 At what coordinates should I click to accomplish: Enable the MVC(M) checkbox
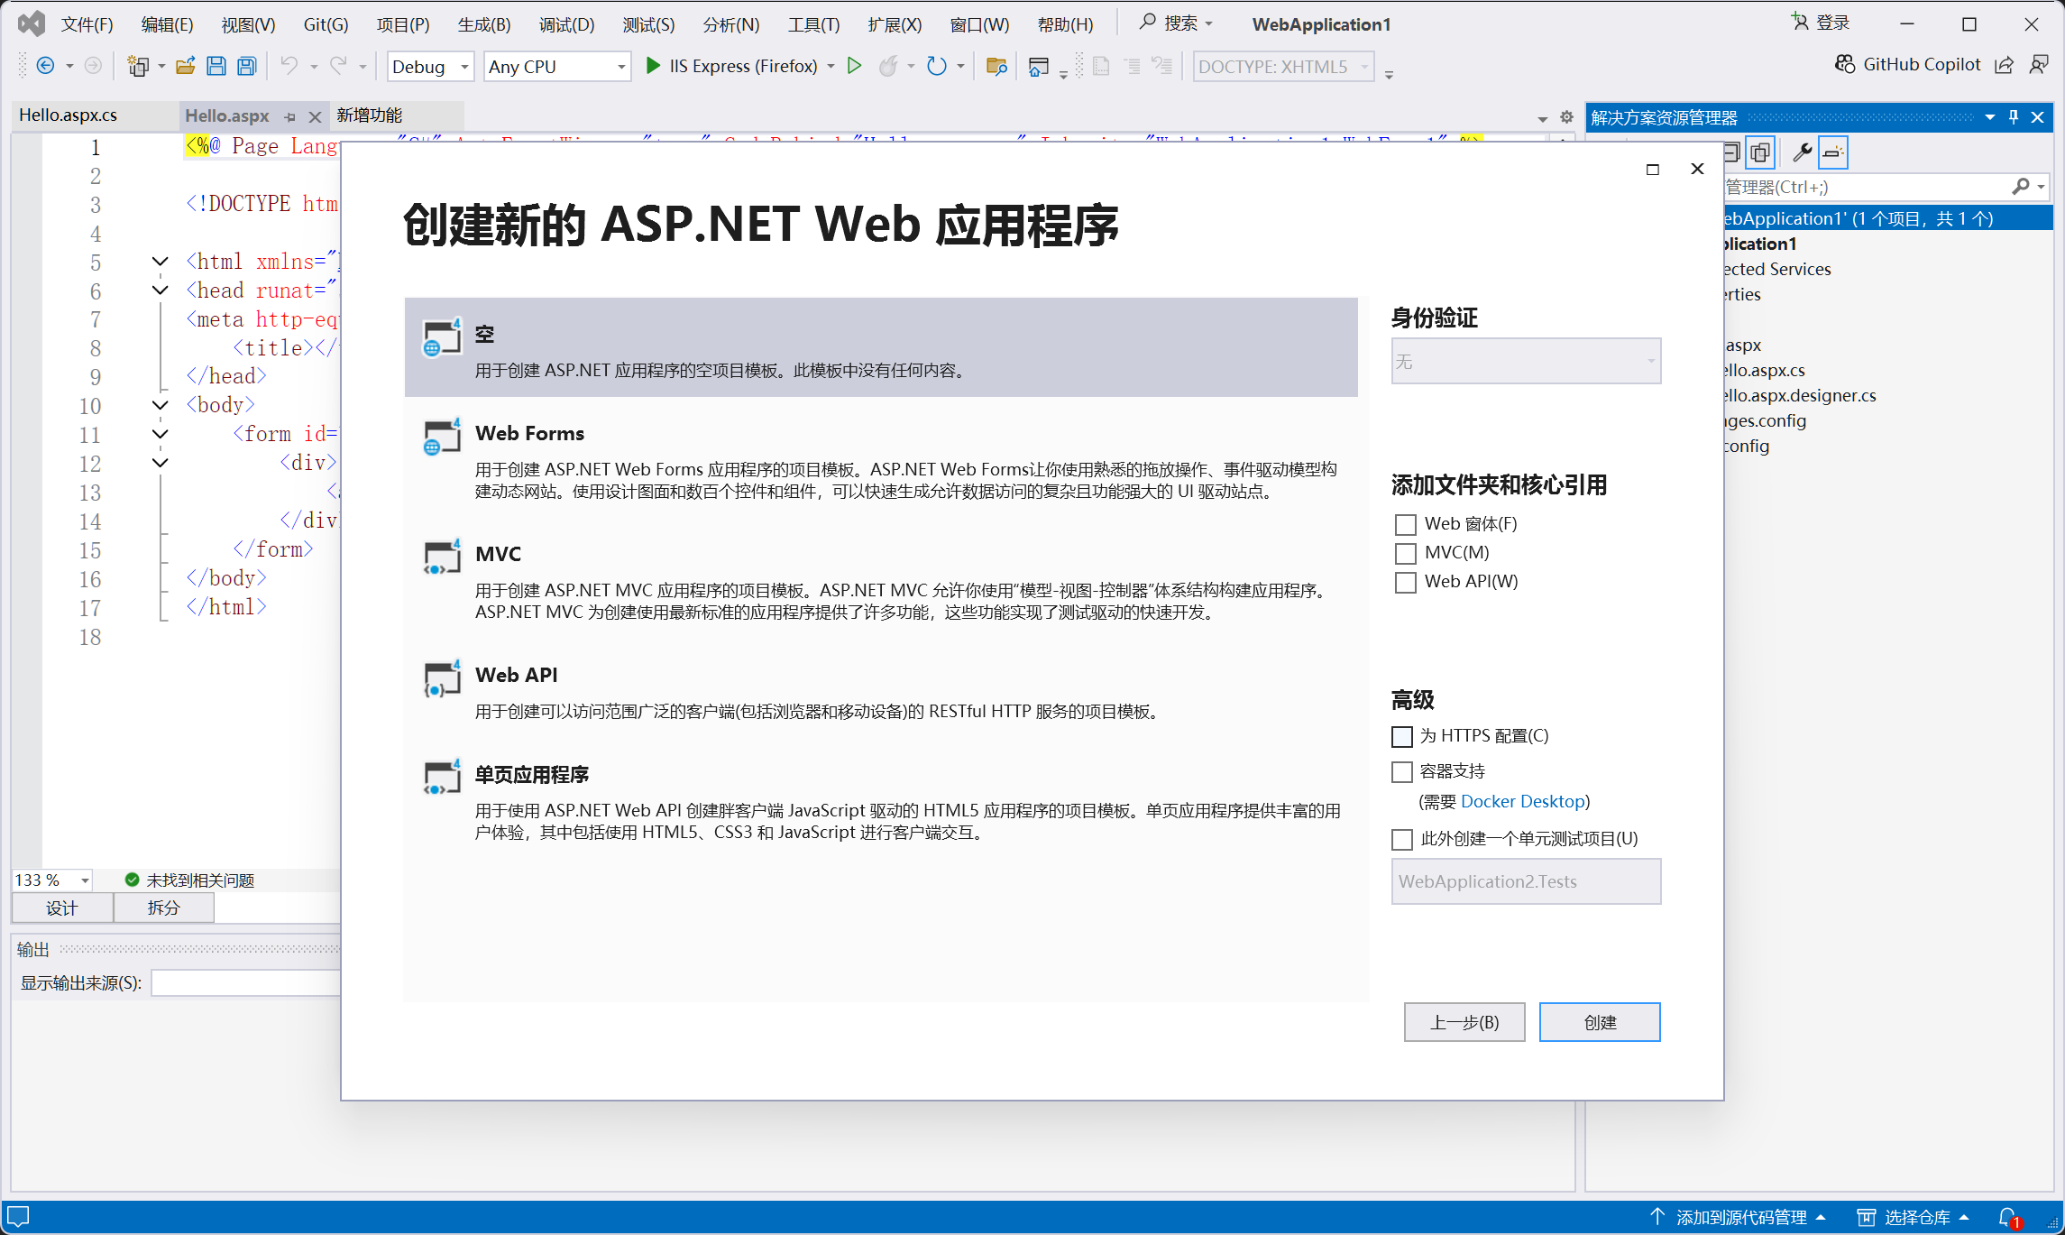click(x=1405, y=553)
